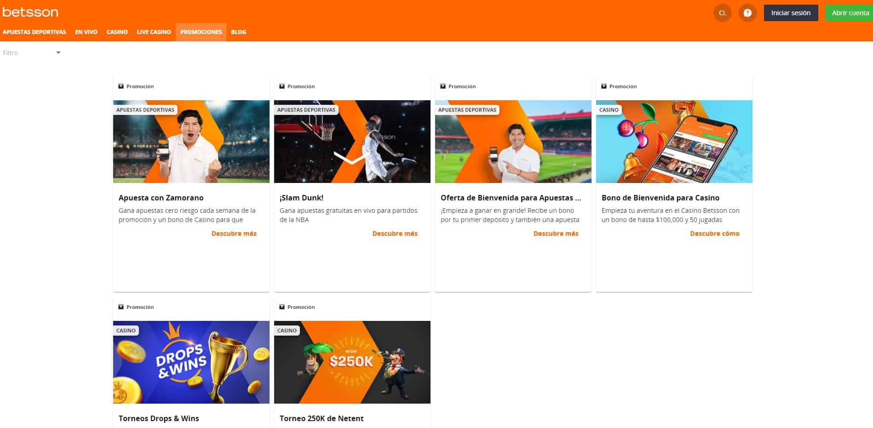Click the Slam Dunk NBA description text
The width and height of the screenshot is (873, 428).
[x=349, y=215]
